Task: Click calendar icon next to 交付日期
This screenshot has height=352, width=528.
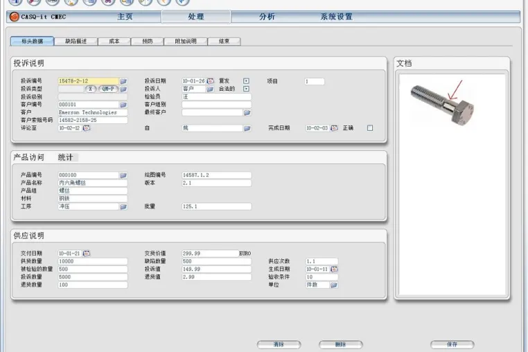Action: [87, 254]
